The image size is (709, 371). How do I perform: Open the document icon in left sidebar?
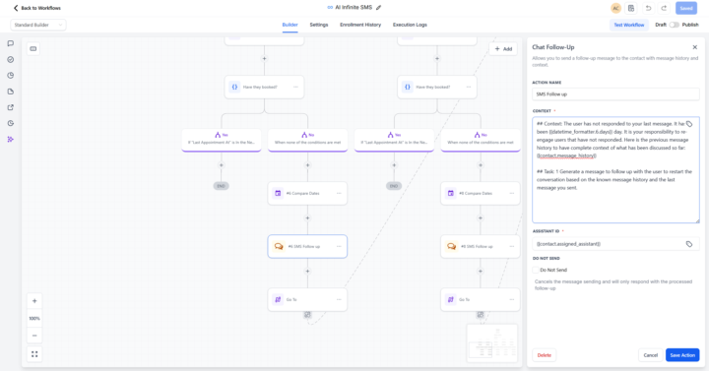click(11, 92)
